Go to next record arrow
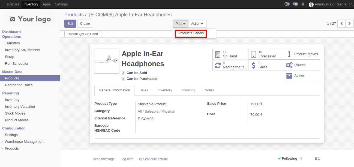Viewport: 354px width, 167px height. point(349,24)
